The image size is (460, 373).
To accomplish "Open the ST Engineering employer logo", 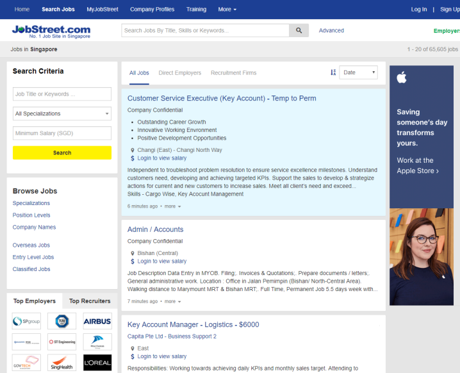I will (62, 342).
